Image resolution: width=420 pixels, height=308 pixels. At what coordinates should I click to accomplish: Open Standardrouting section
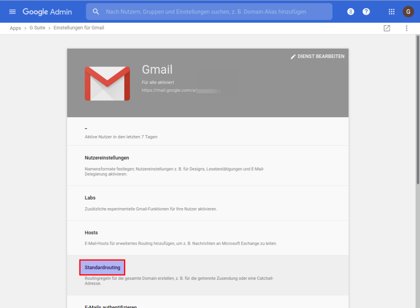pos(208,275)
